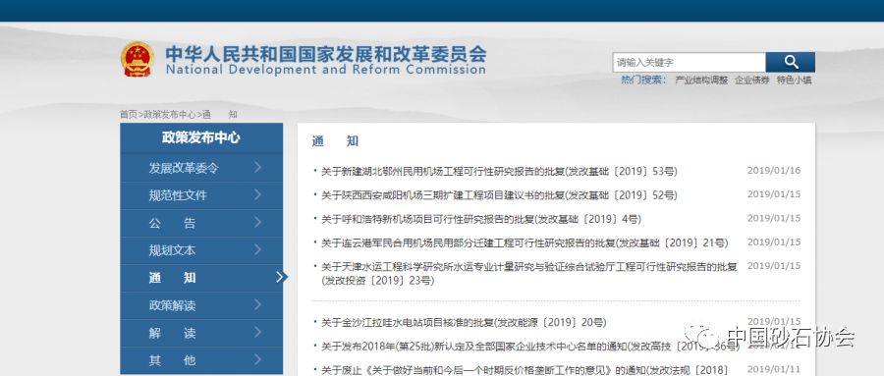Expand the 规划文本 sidebar arrow
Image resolution: width=884 pixels, height=376 pixels.
coord(257,249)
